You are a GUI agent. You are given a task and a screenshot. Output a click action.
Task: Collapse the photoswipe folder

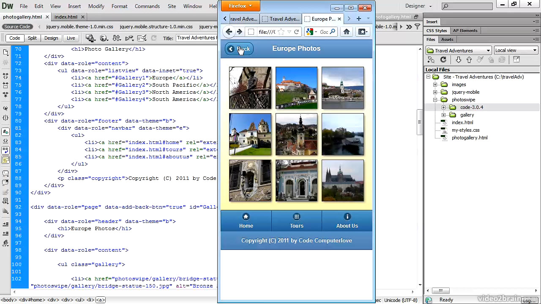(435, 100)
